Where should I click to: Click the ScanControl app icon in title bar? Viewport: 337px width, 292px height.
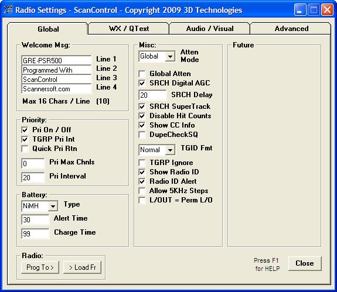(x=8, y=10)
